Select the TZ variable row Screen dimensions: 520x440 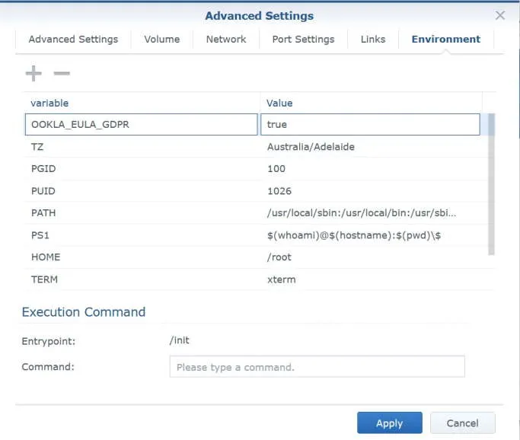click(141, 146)
